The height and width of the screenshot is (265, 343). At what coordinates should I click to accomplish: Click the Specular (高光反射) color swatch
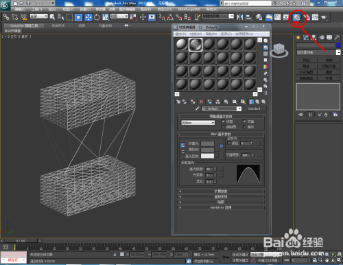tap(207, 156)
